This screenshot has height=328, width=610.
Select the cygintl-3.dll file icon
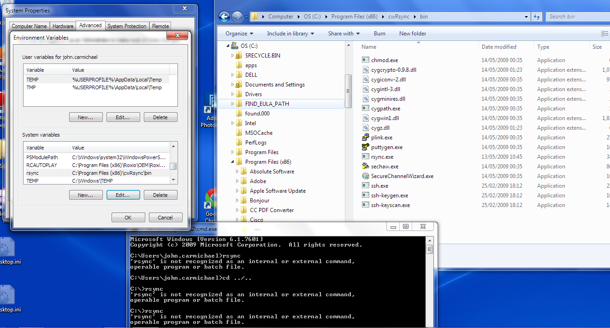click(366, 89)
